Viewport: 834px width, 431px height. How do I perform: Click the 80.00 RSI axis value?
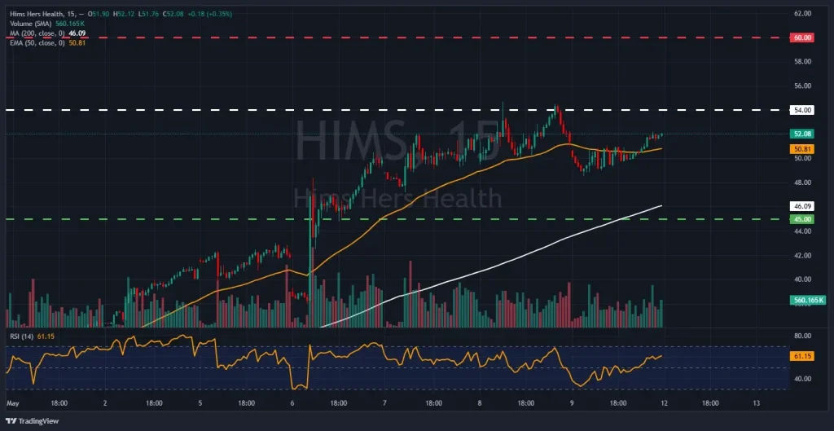[x=802, y=336]
